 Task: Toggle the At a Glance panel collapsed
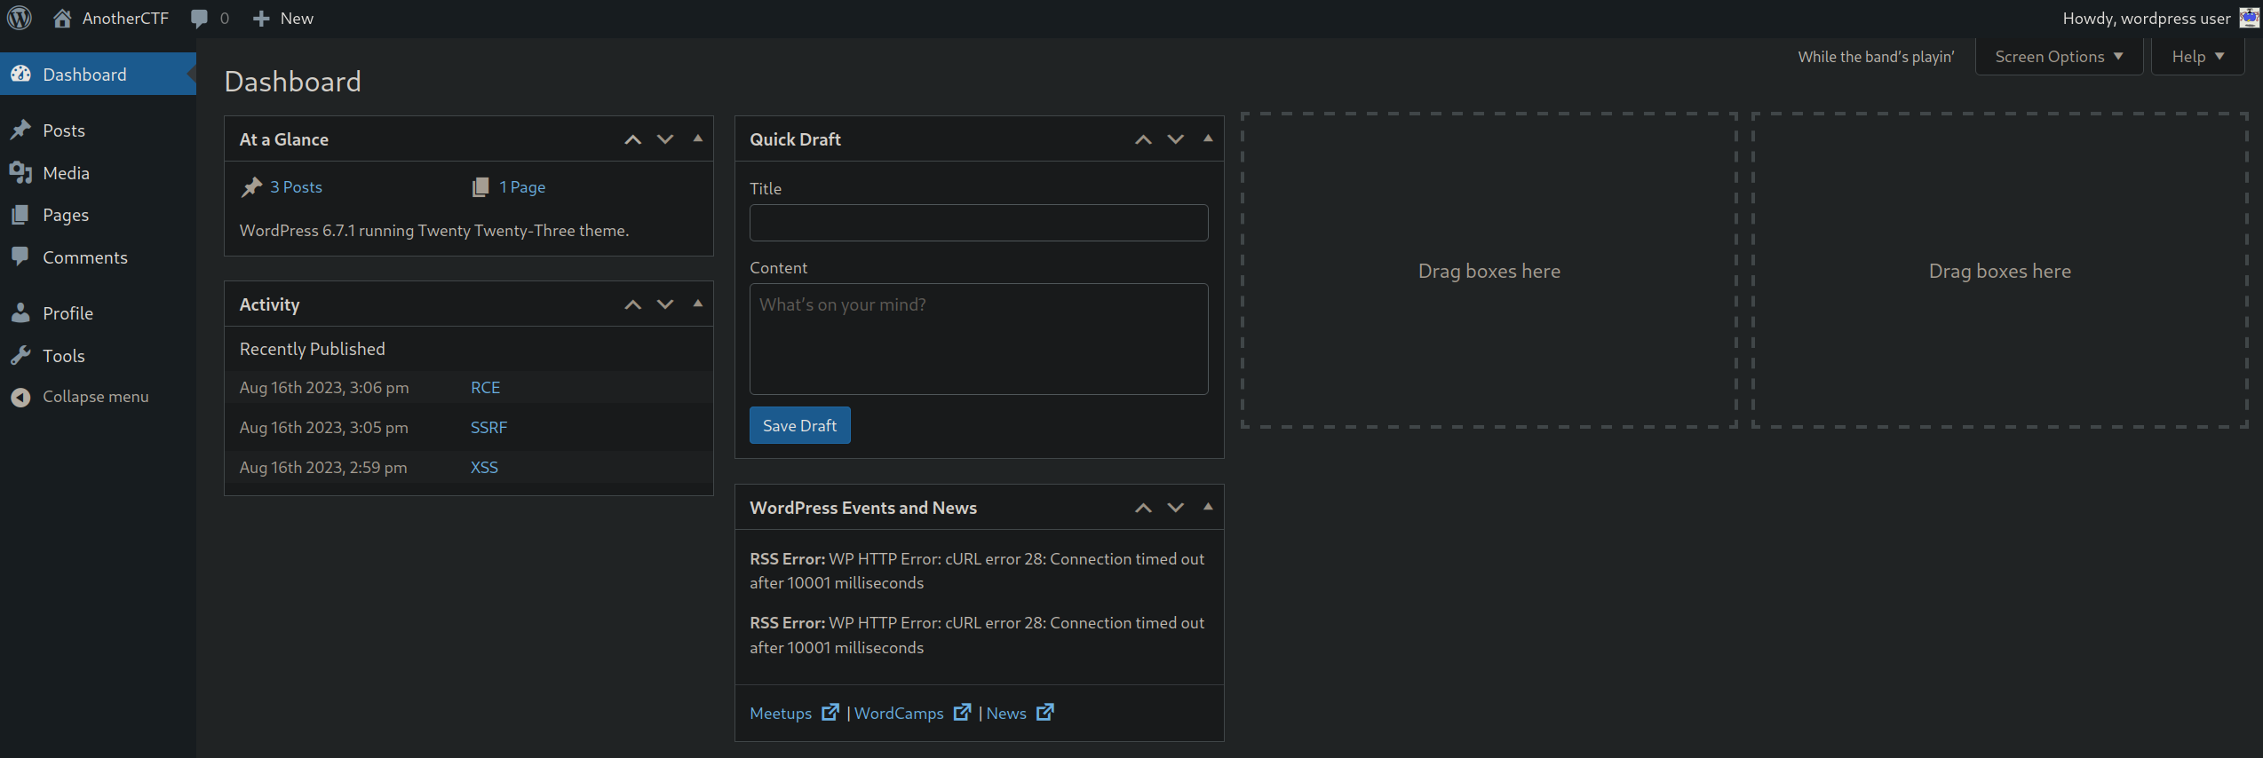tap(698, 138)
